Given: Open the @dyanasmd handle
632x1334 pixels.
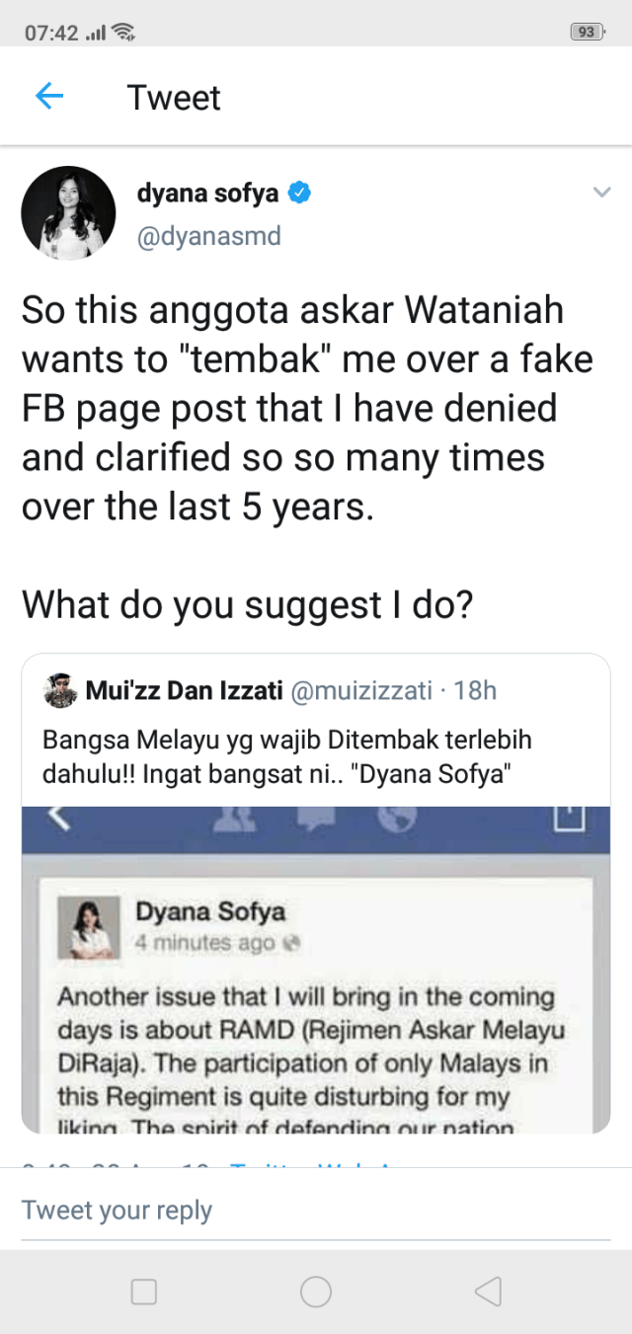Looking at the screenshot, I should [x=209, y=236].
